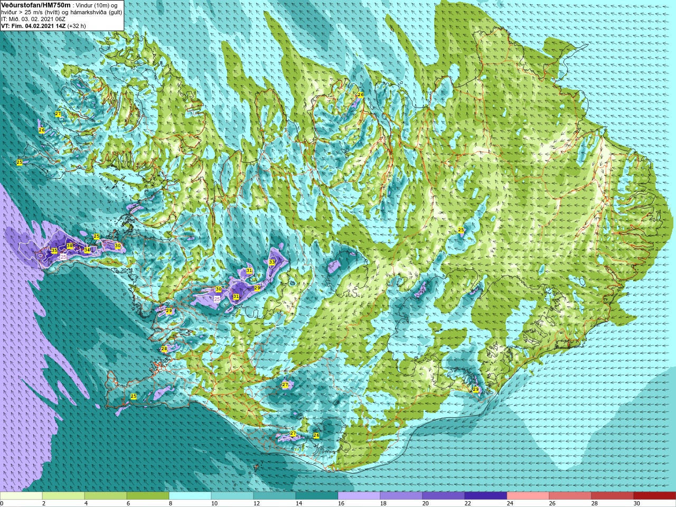The height and width of the screenshot is (507, 676).
Task: Click the legend tick label '24'
Action: [x=510, y=503]
